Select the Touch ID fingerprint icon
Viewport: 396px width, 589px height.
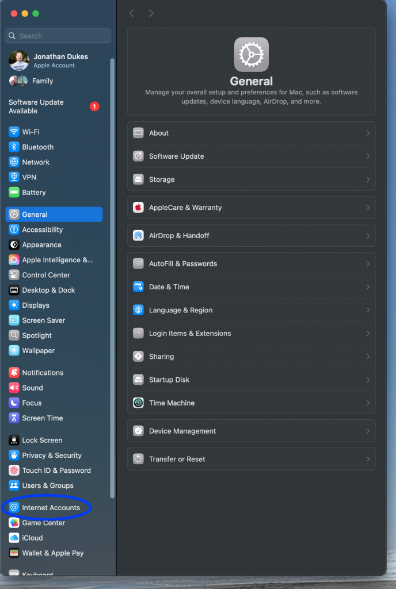14,471
